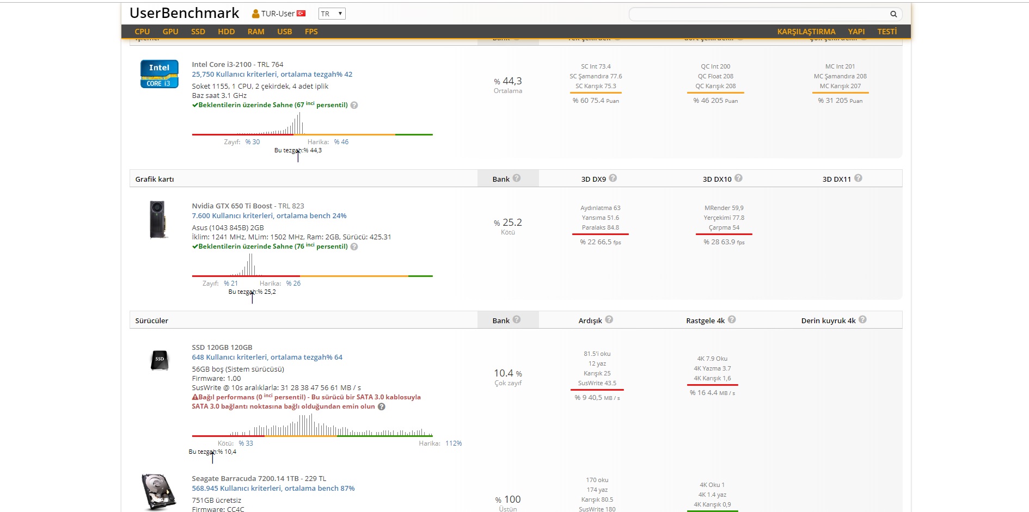Viewport: 1029px width, 512px height.
Task: Go to the UserBenchmark home logo
Action: tap(185, 13)
